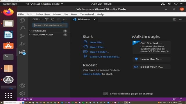This screenshot has height=104, width=186.
Task: Open Boost your Productivity walkthrough
Action: coord(151,67)
